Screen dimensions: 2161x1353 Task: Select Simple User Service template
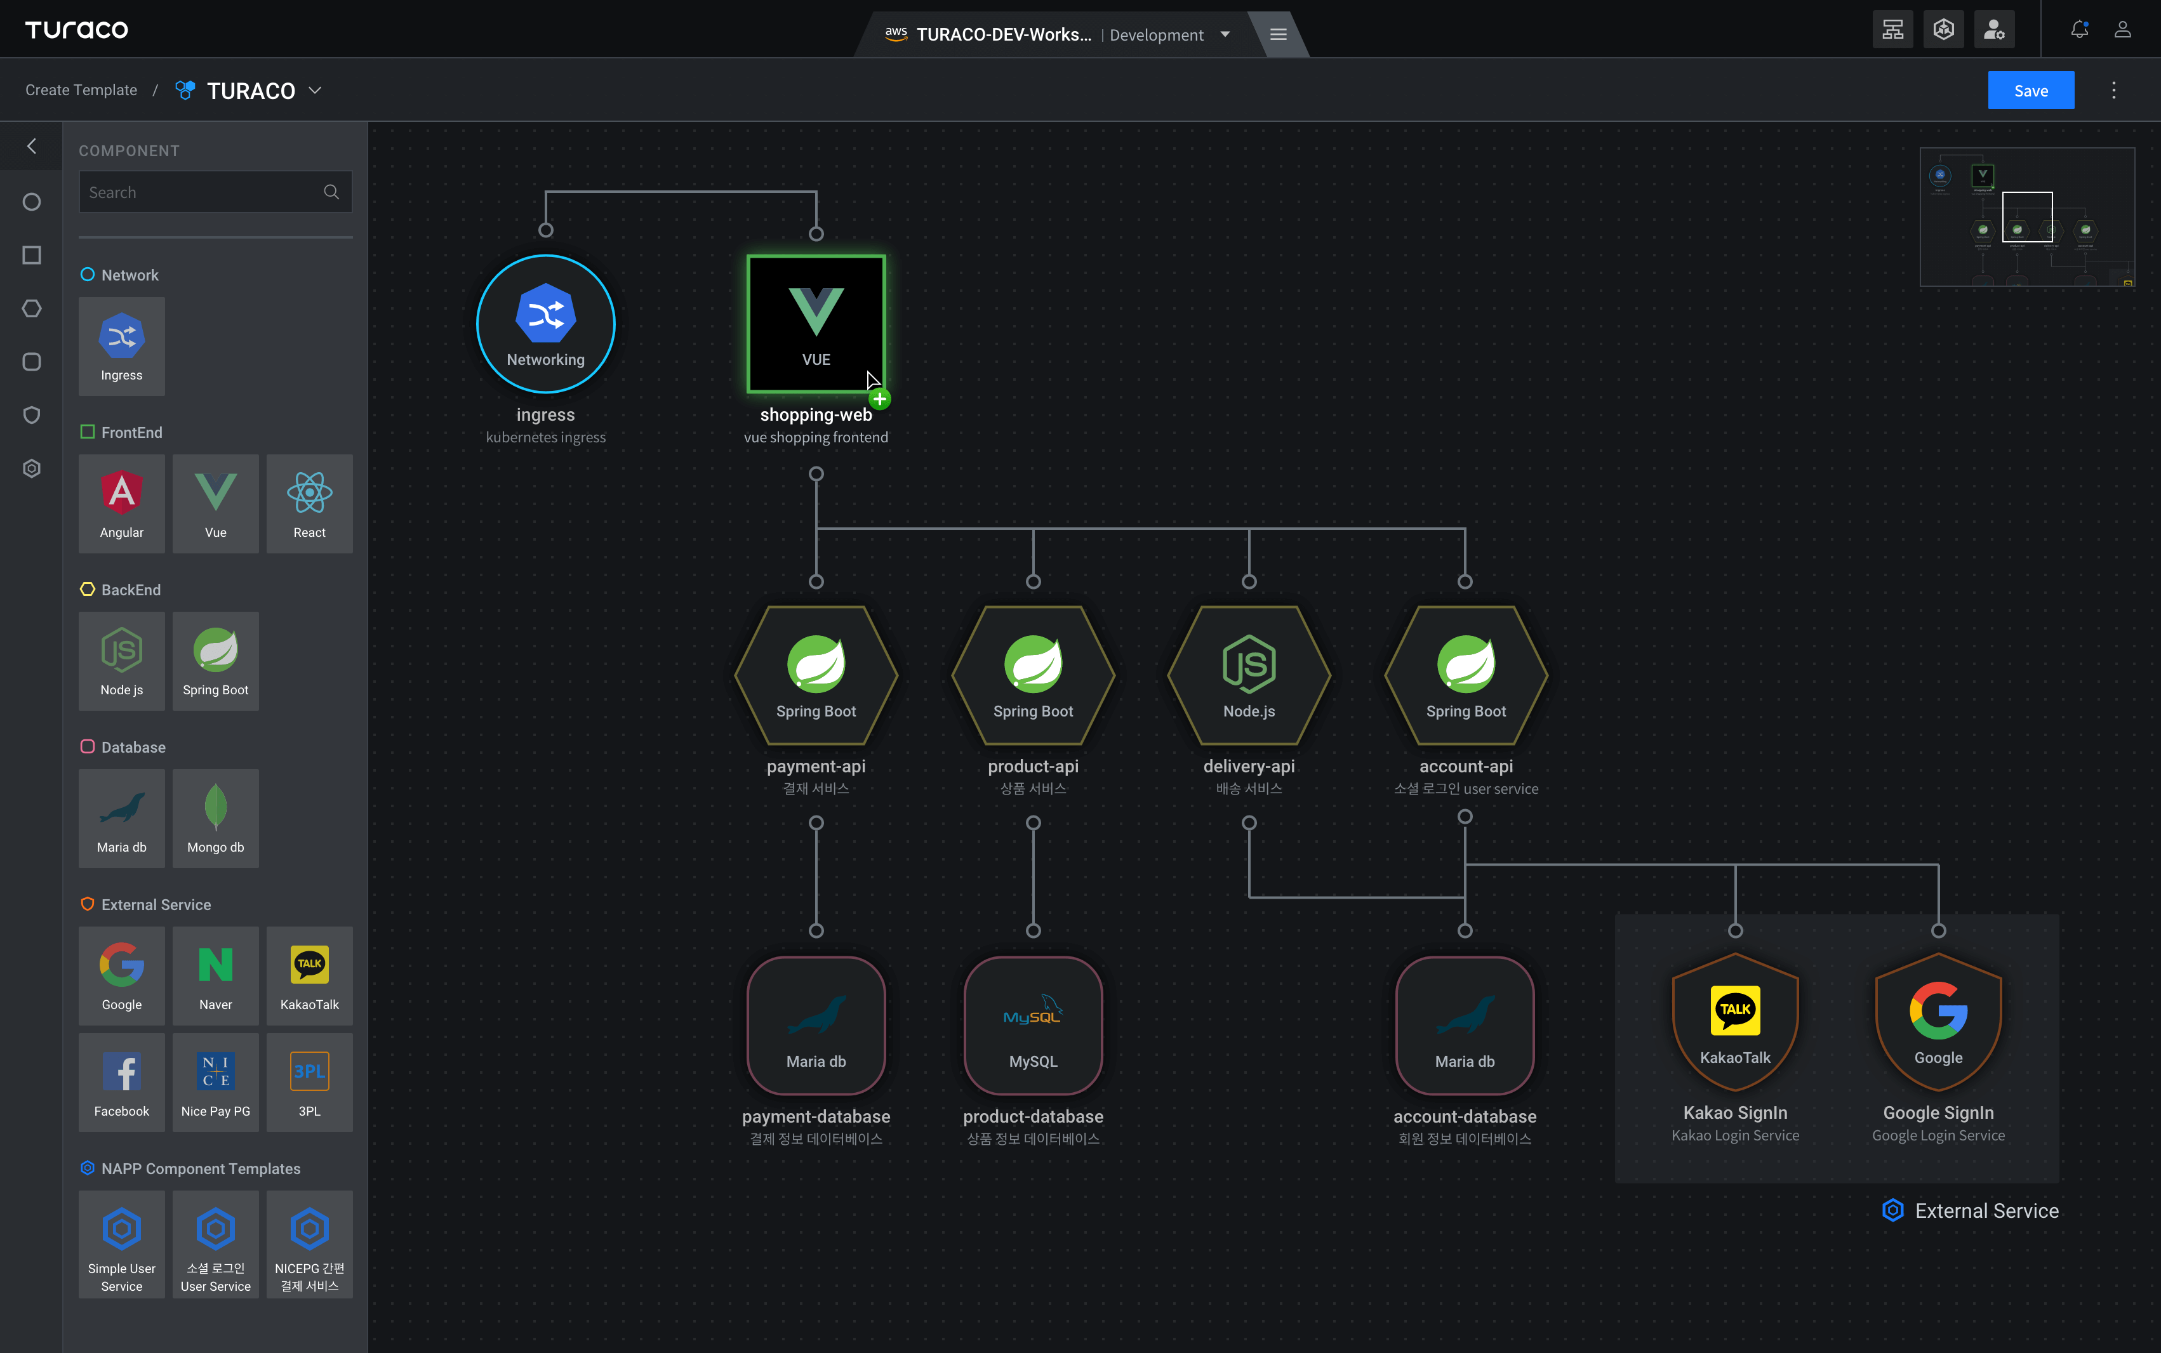click(122, 1244)
